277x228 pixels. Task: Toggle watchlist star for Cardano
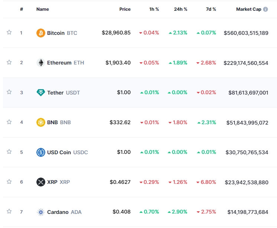point(9,212)
